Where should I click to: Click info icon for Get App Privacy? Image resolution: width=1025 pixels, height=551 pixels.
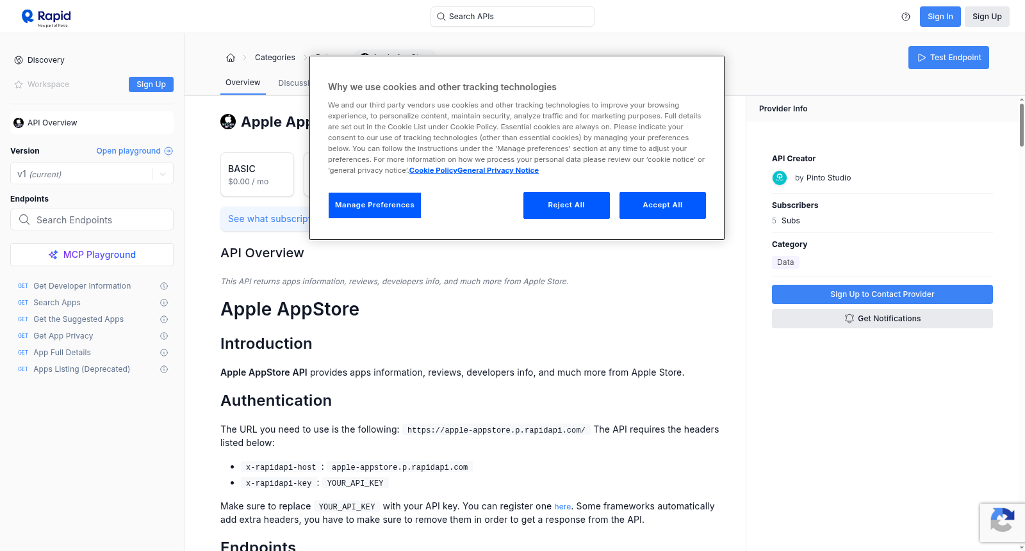point(164,336)
